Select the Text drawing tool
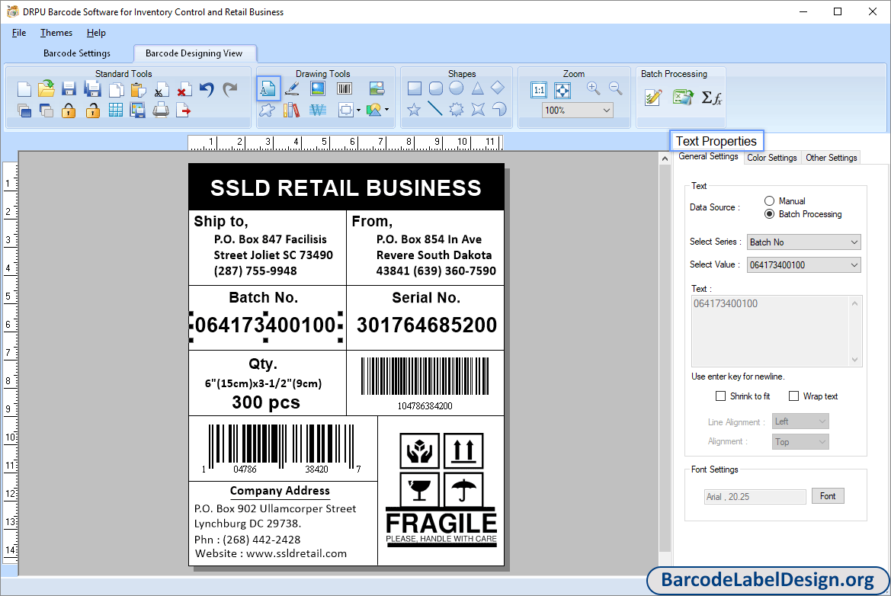 [x=268, y=88]
